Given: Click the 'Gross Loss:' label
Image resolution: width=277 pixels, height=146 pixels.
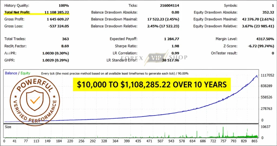Looking at the screenshot, I should 14,26.
